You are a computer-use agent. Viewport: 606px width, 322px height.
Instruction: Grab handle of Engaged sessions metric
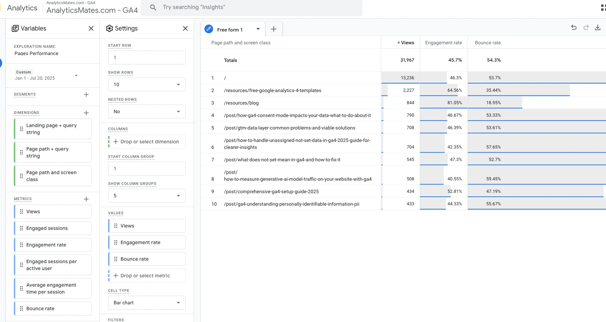coord(21,228)
